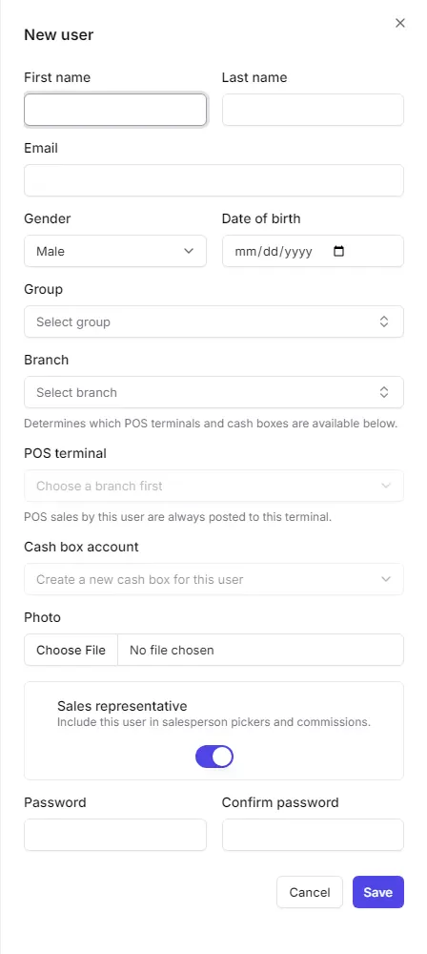This screenshot has width=427, height=954.
Task: Click the 'POS sales by this user' helper text
Action: (177, 517)
